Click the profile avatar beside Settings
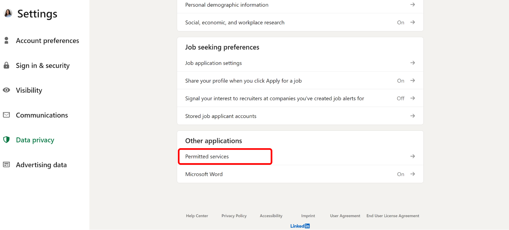Screen dimensions: 509x230 click(x=8, y=13)
